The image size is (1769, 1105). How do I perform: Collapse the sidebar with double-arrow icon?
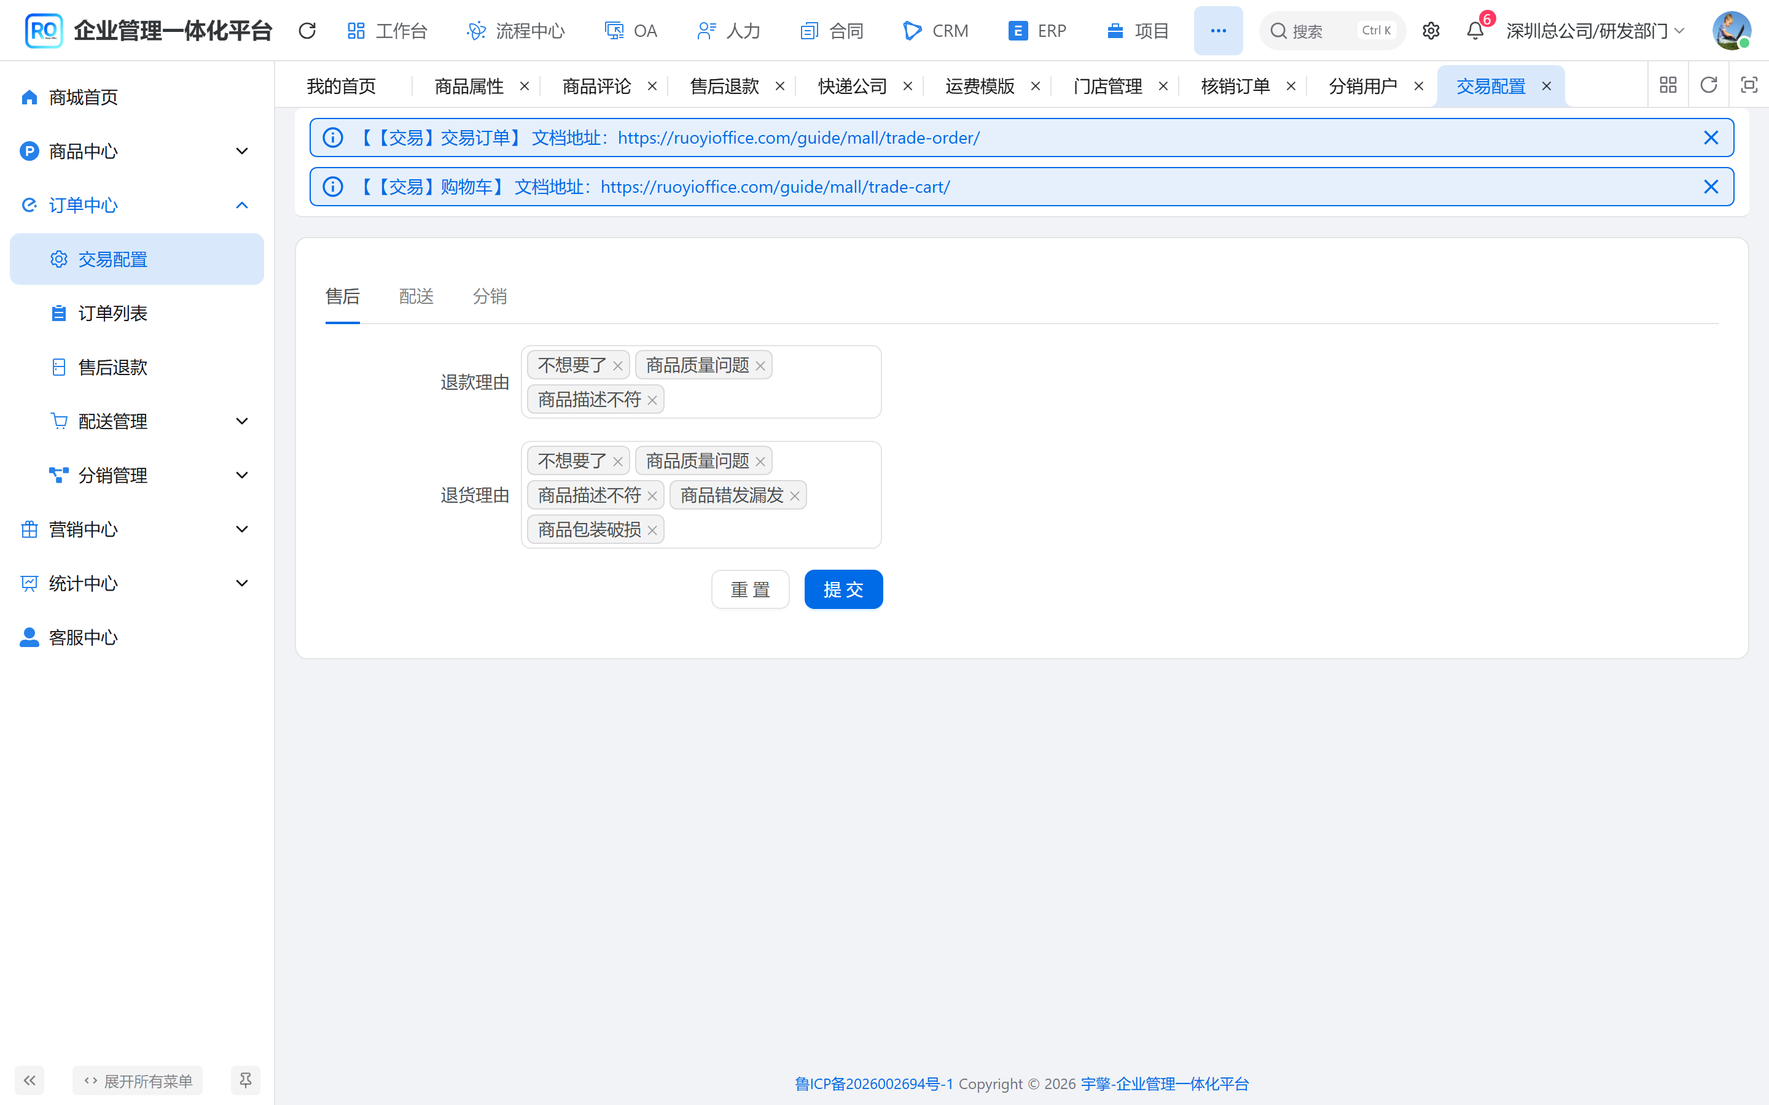click(x=29, y=1080)
